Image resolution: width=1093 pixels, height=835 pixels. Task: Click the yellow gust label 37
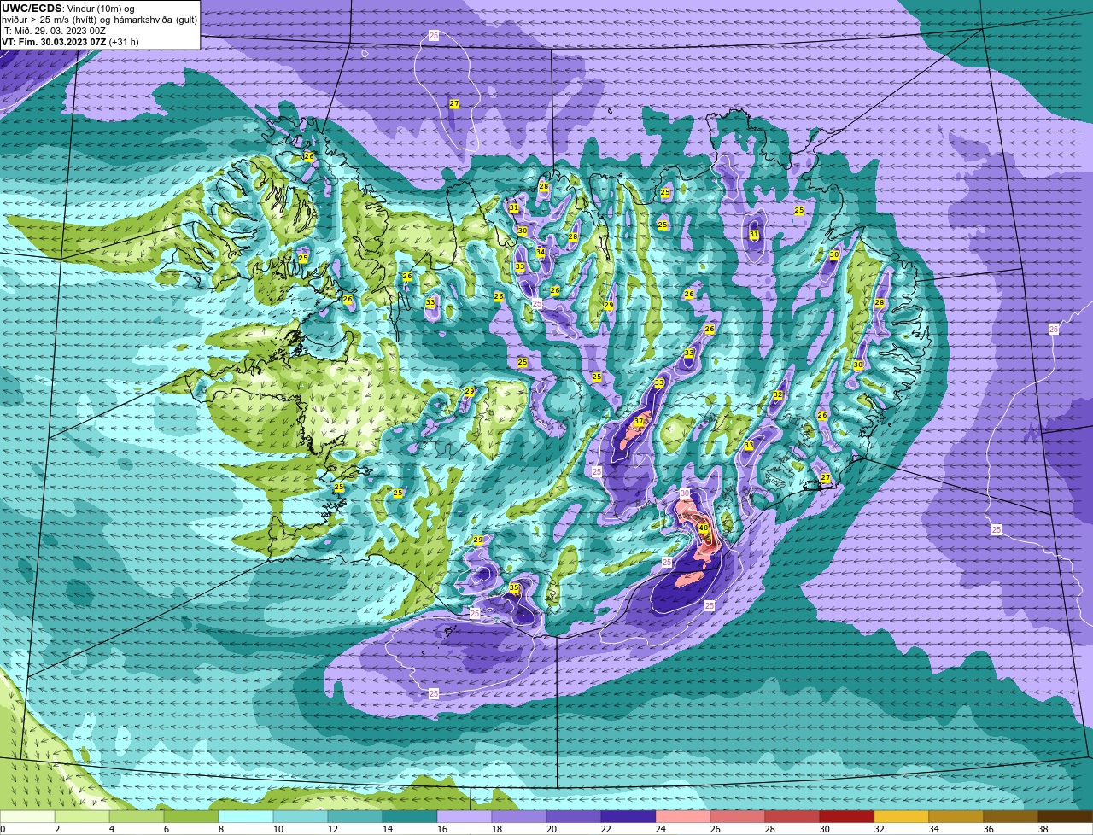[639, 422]
